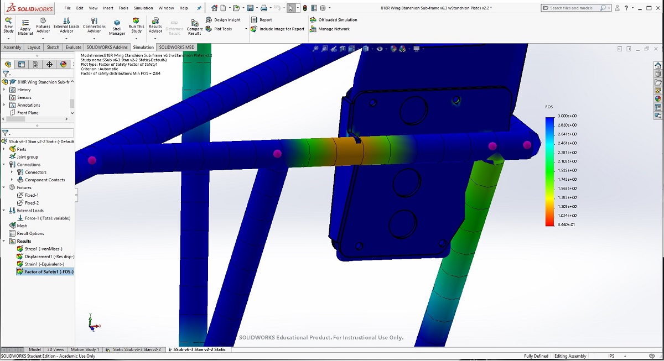Switch to DisplayManager tab icon
The image size is (664, 361).
63,64
